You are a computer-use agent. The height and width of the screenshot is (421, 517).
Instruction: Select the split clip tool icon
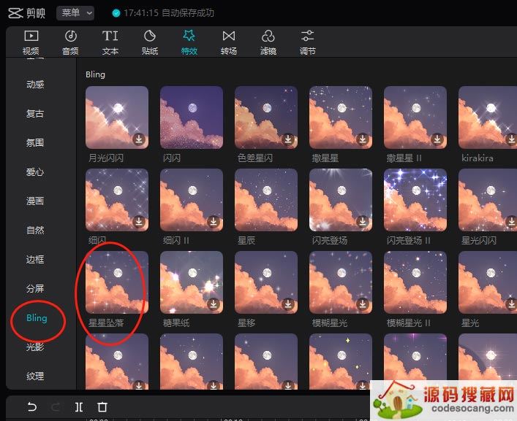pos(79,406)
